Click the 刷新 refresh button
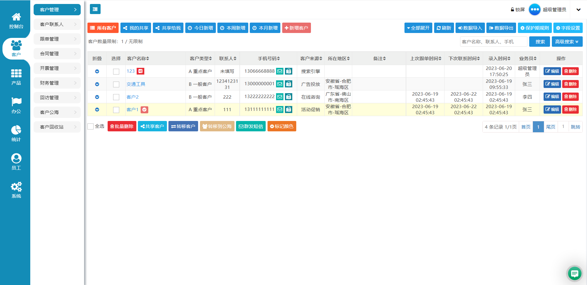 coord(444,28)
